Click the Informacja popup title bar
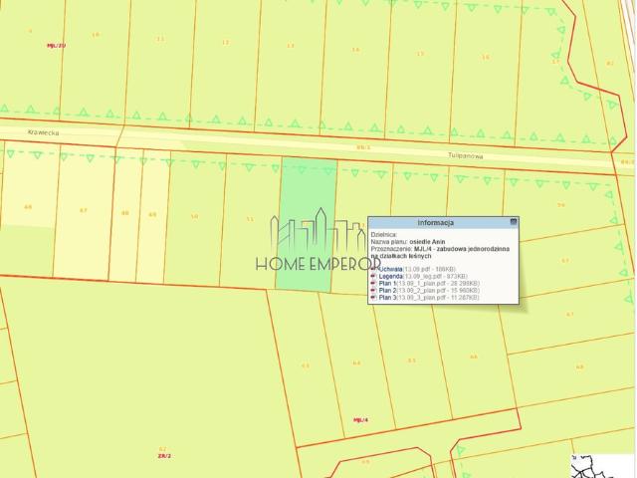Image resolution: width=637 pixels, height=478 pixels. [436, 221]
